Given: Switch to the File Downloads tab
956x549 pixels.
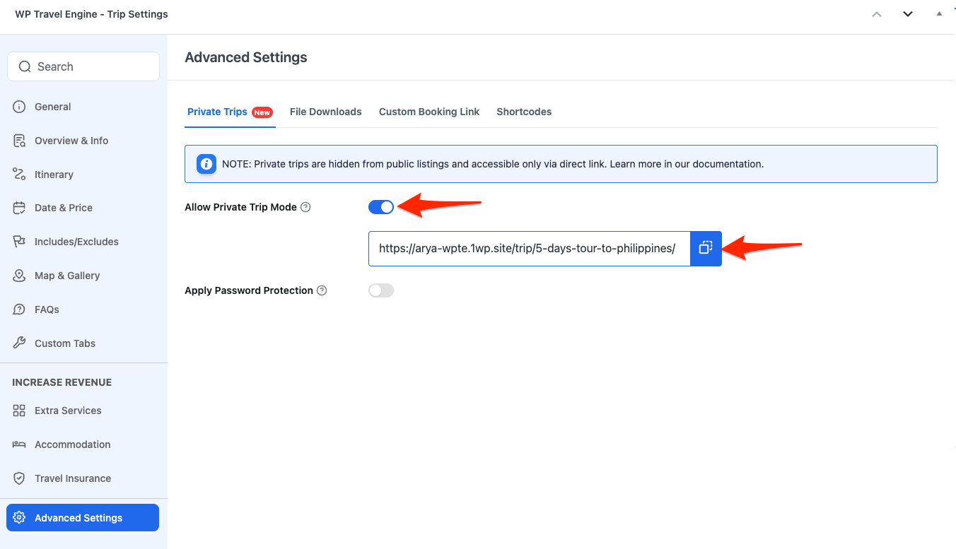Looking at the screenshot, I should click(x=325, y=112).
